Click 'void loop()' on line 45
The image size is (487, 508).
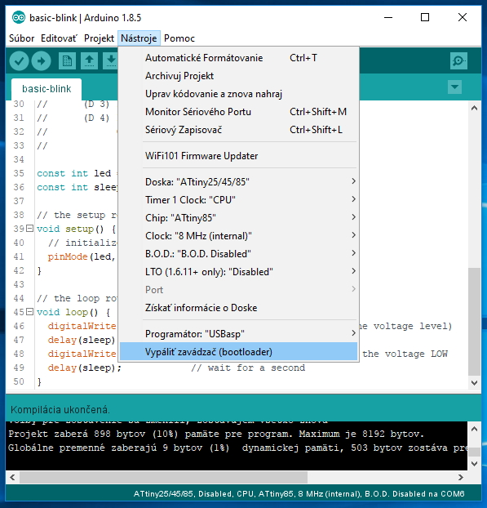67,312
